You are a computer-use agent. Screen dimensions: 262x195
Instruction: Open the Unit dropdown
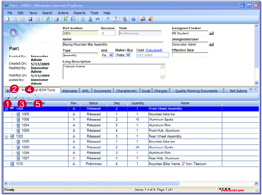click(111, 55)
